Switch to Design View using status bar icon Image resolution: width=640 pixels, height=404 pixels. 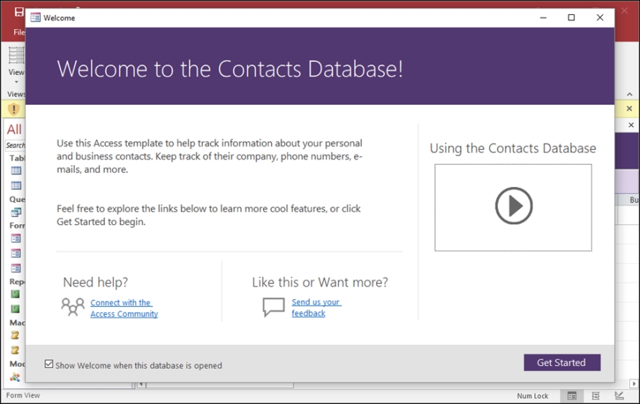(x=619, y=396)
